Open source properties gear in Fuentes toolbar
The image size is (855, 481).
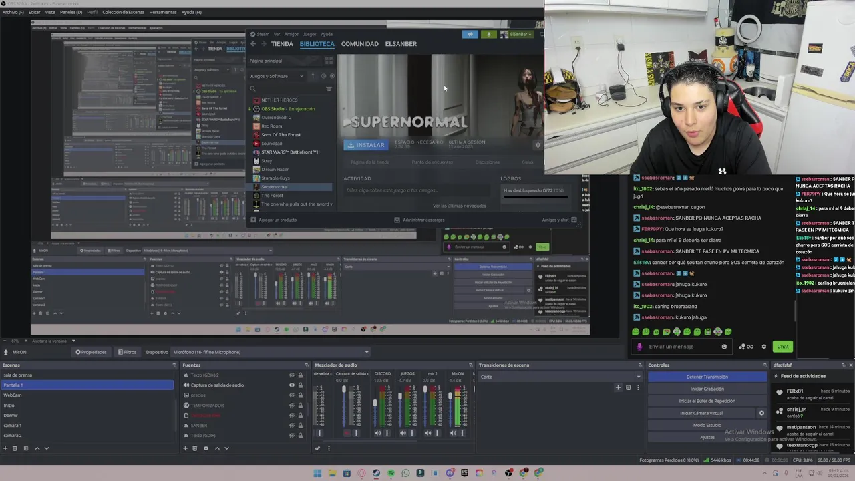tap(206, 448)
